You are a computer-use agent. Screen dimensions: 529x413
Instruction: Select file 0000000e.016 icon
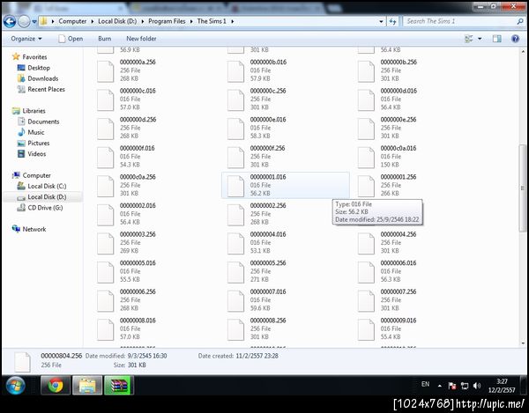[x=235, y=129]
